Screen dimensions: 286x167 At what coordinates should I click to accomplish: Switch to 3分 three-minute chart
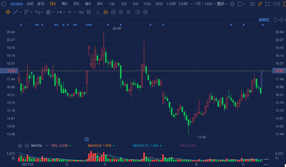tap(124, 4)
